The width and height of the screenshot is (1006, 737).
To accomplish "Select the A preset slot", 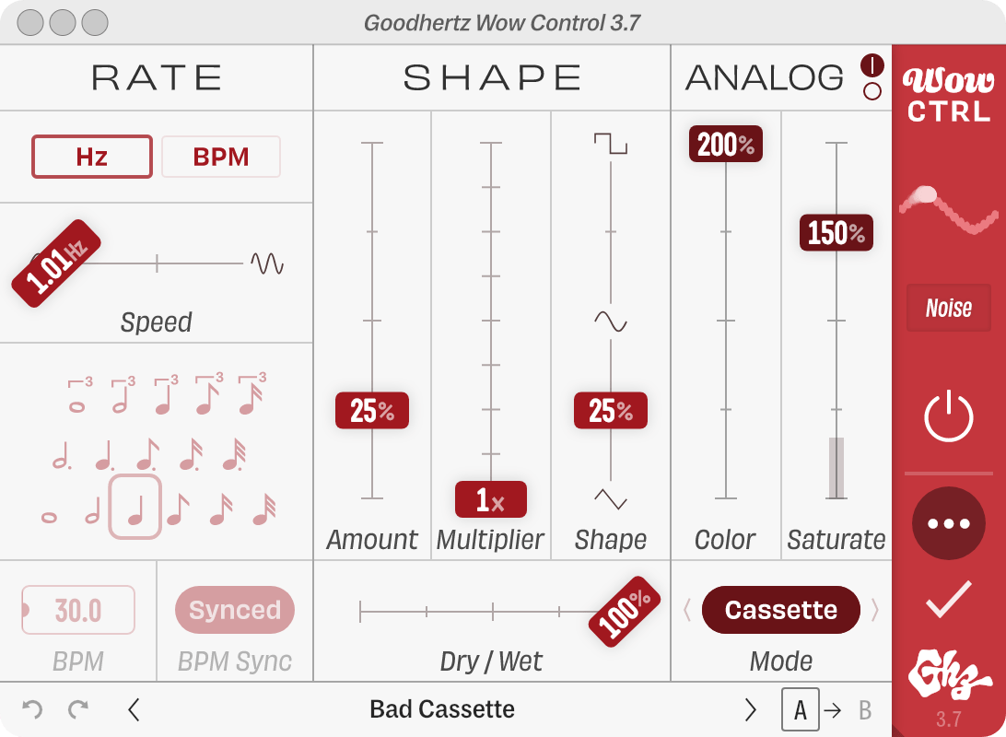I will click(x=800, y=709).
